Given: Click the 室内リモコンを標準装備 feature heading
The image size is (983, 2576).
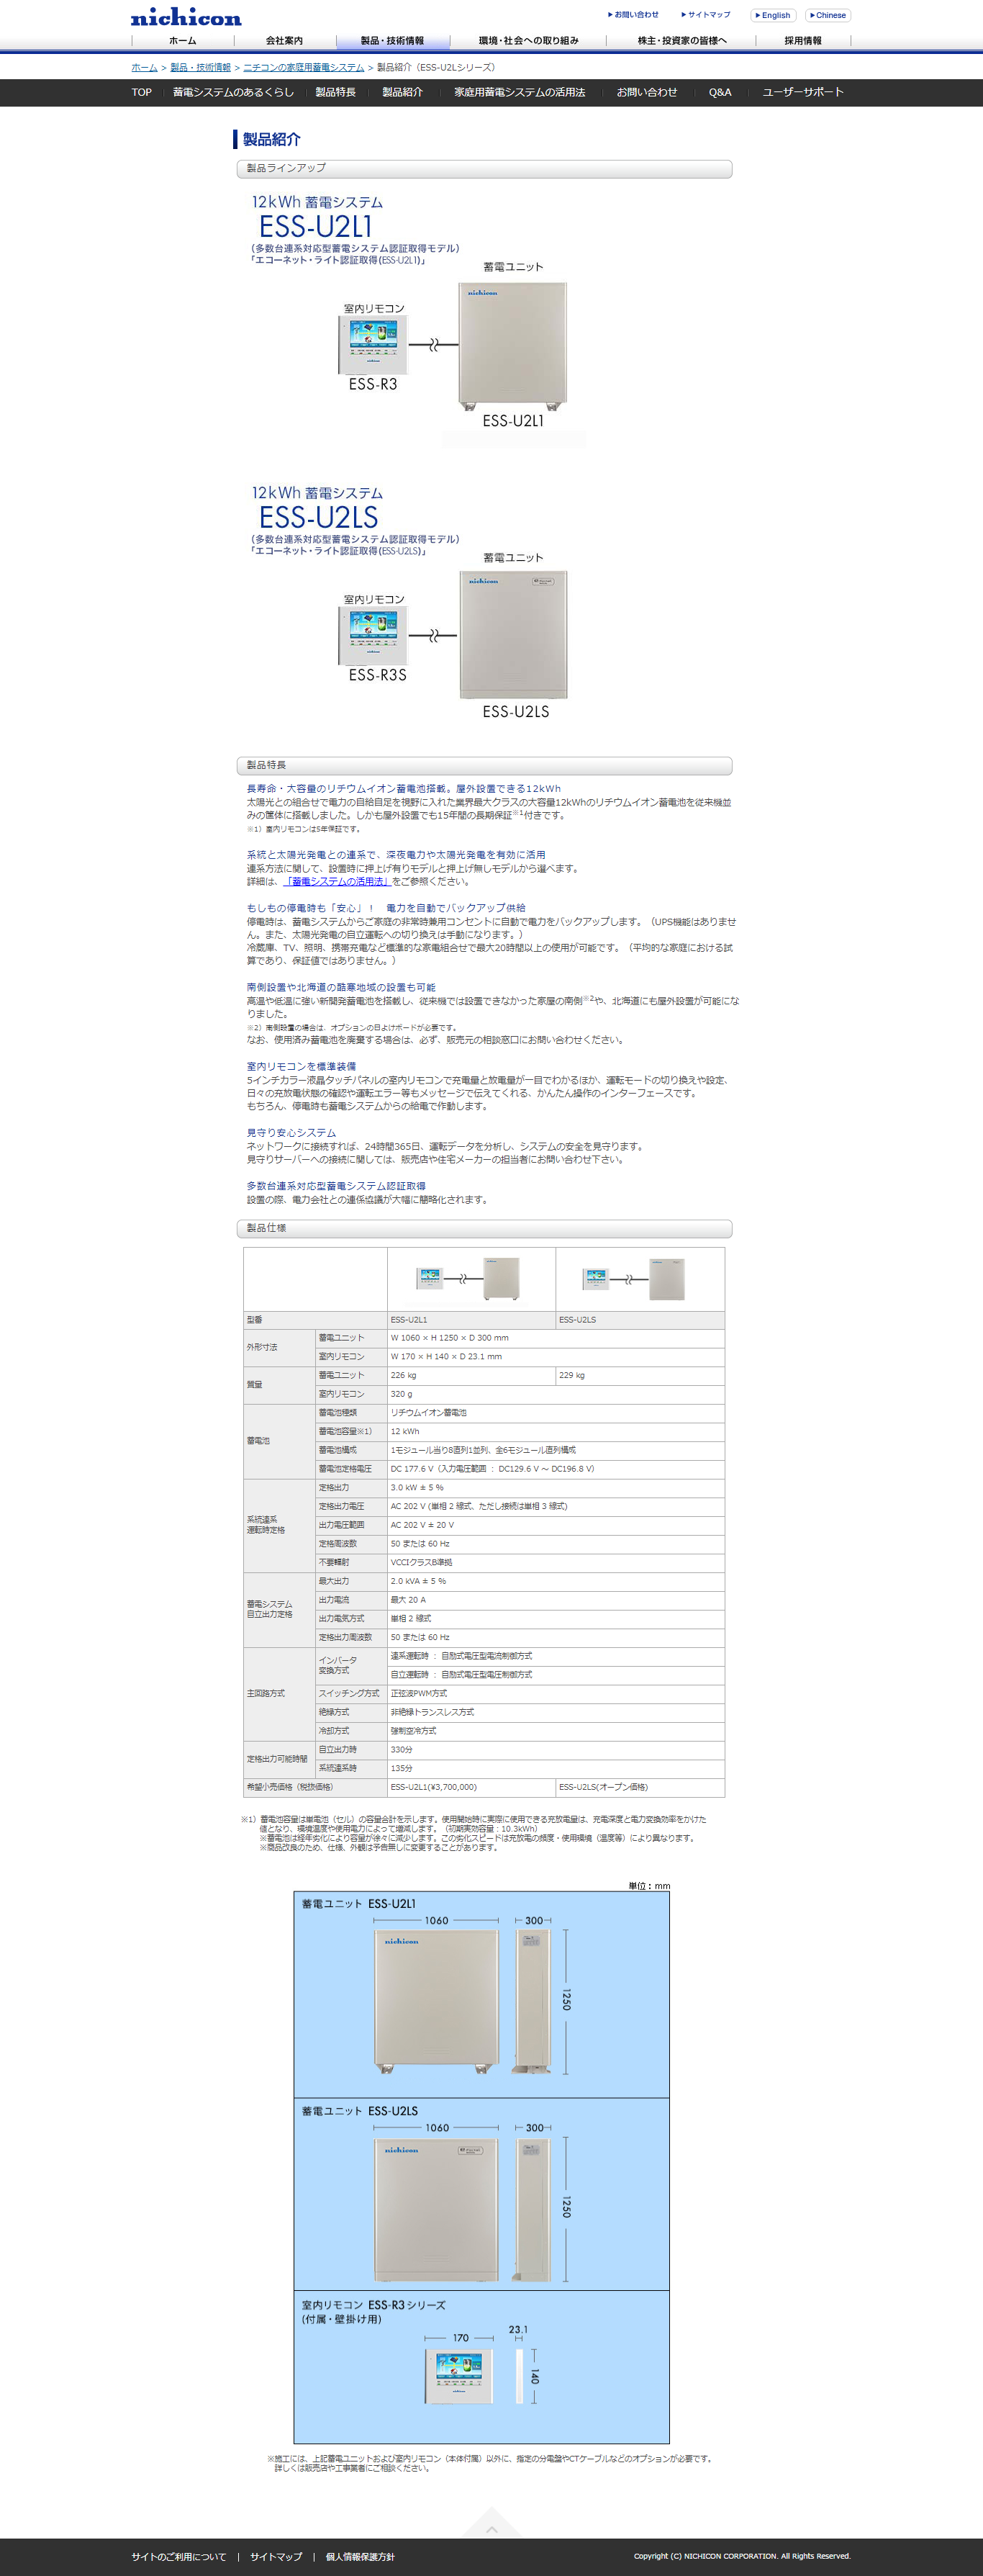Looking at the screenshot, I should 301,1067.
